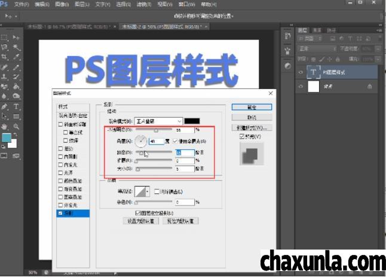Screen dimensions: 386x277
Task: Open the contour picker dropdown arrow
Action: click(x=148, y=192)
